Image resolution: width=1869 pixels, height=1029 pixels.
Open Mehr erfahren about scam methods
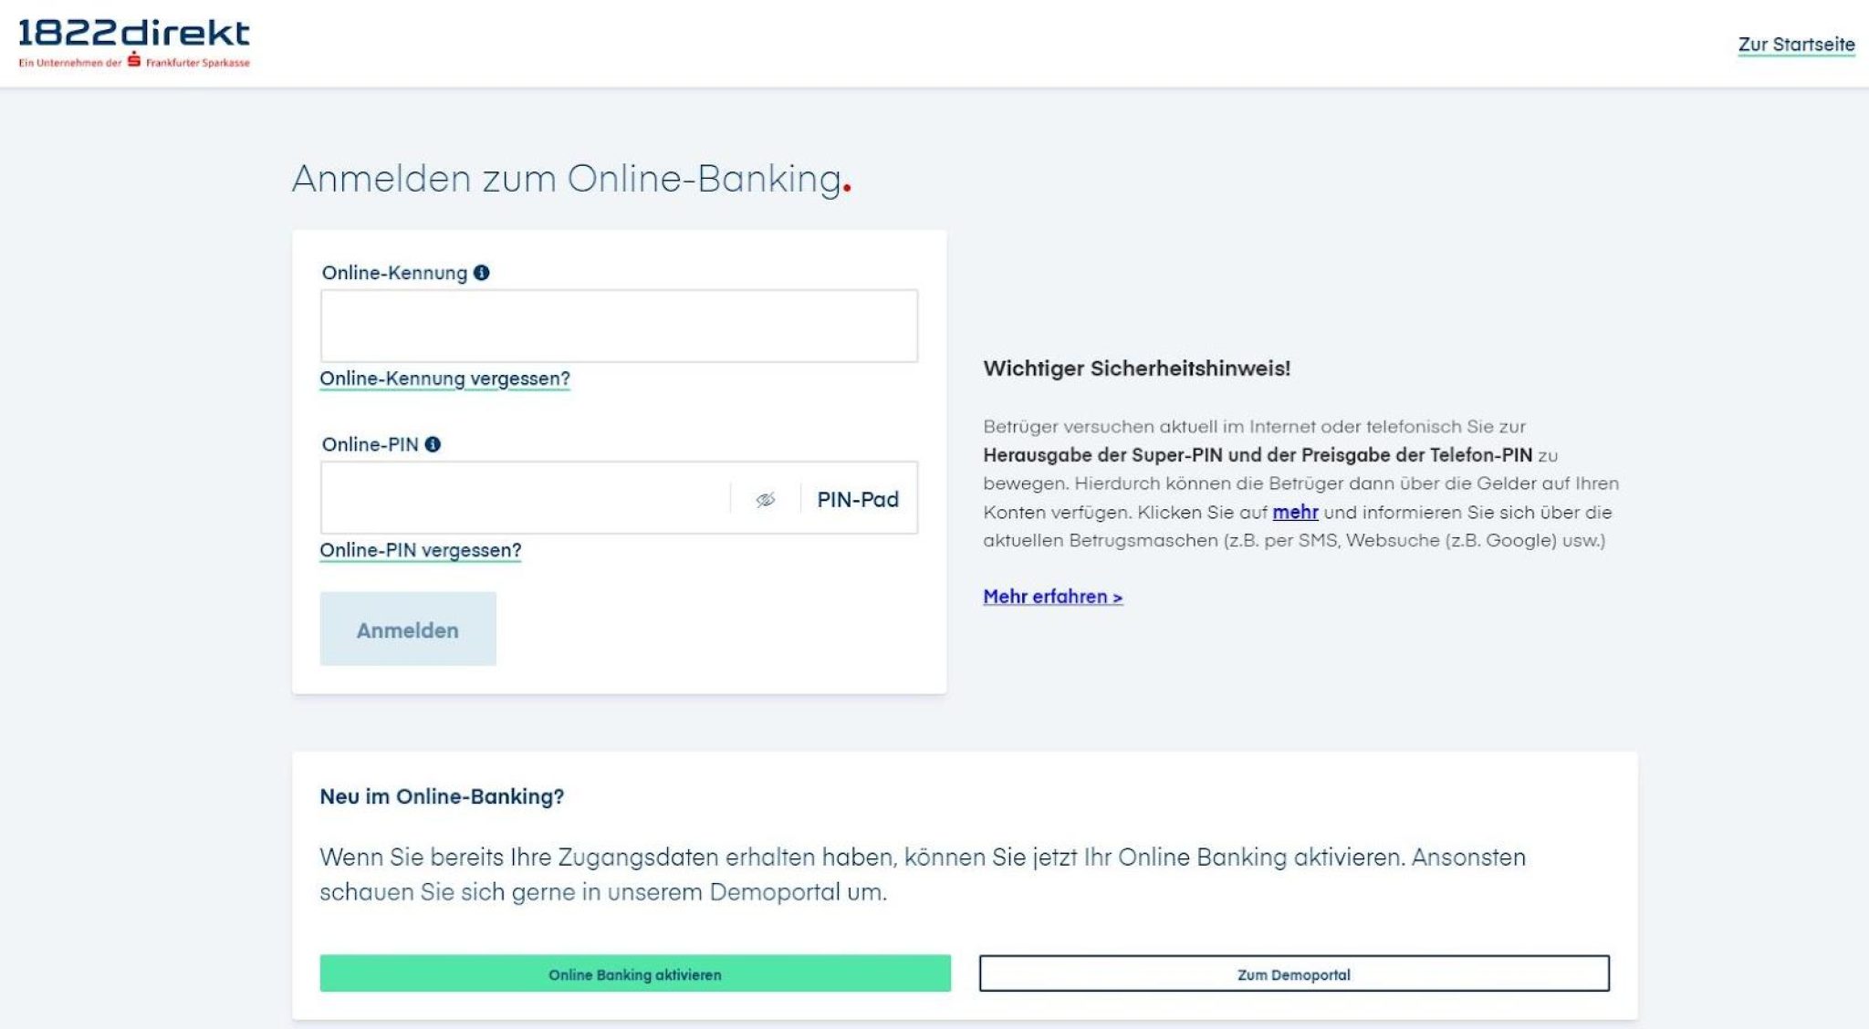[1052, 596]
